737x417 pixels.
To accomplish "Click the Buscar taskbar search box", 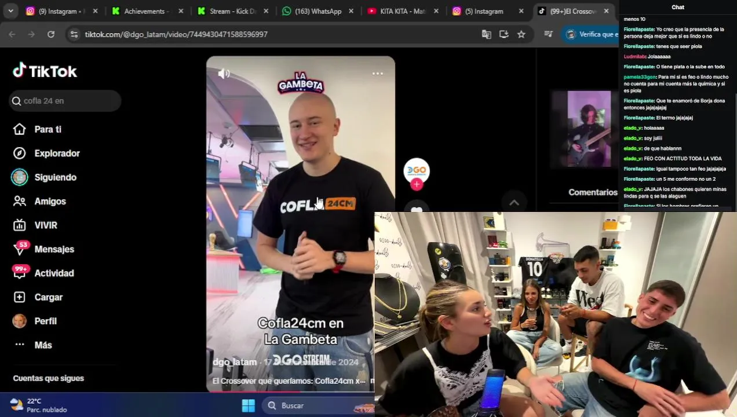I will coord(318,405).
